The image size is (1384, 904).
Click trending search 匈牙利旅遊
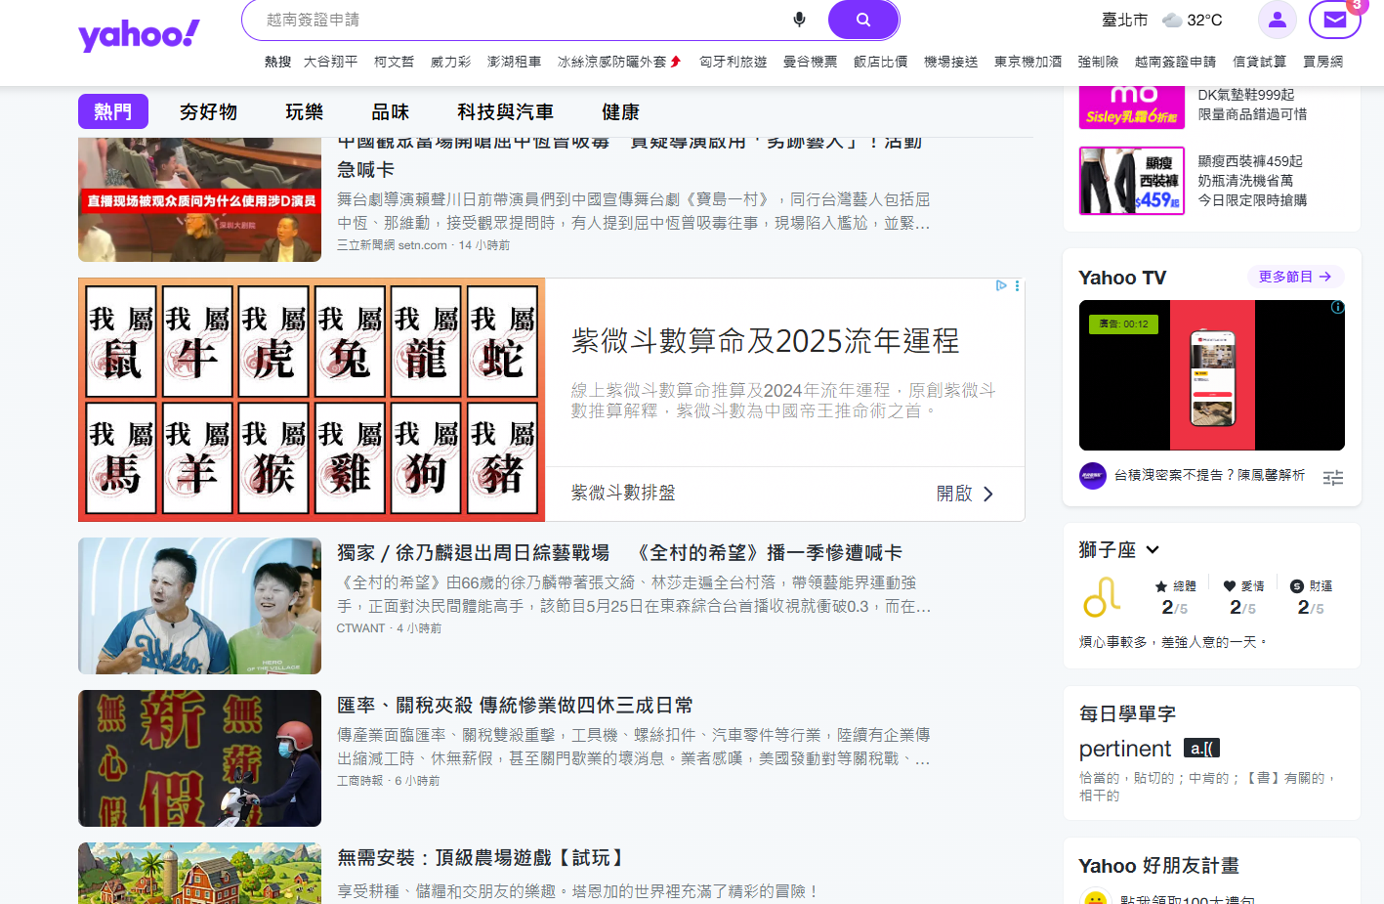tap(734, 62)
